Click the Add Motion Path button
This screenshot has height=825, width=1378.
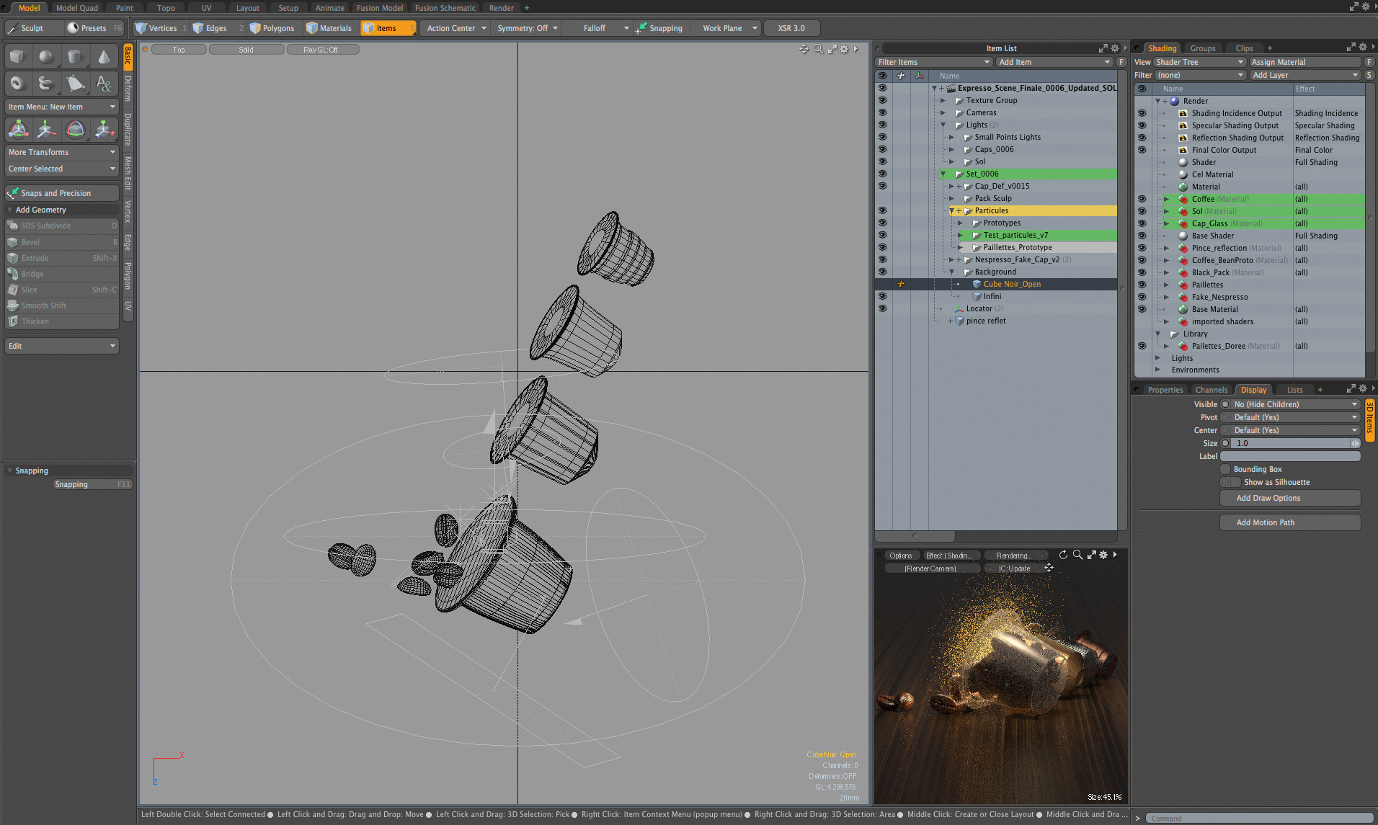(1289, 522)
